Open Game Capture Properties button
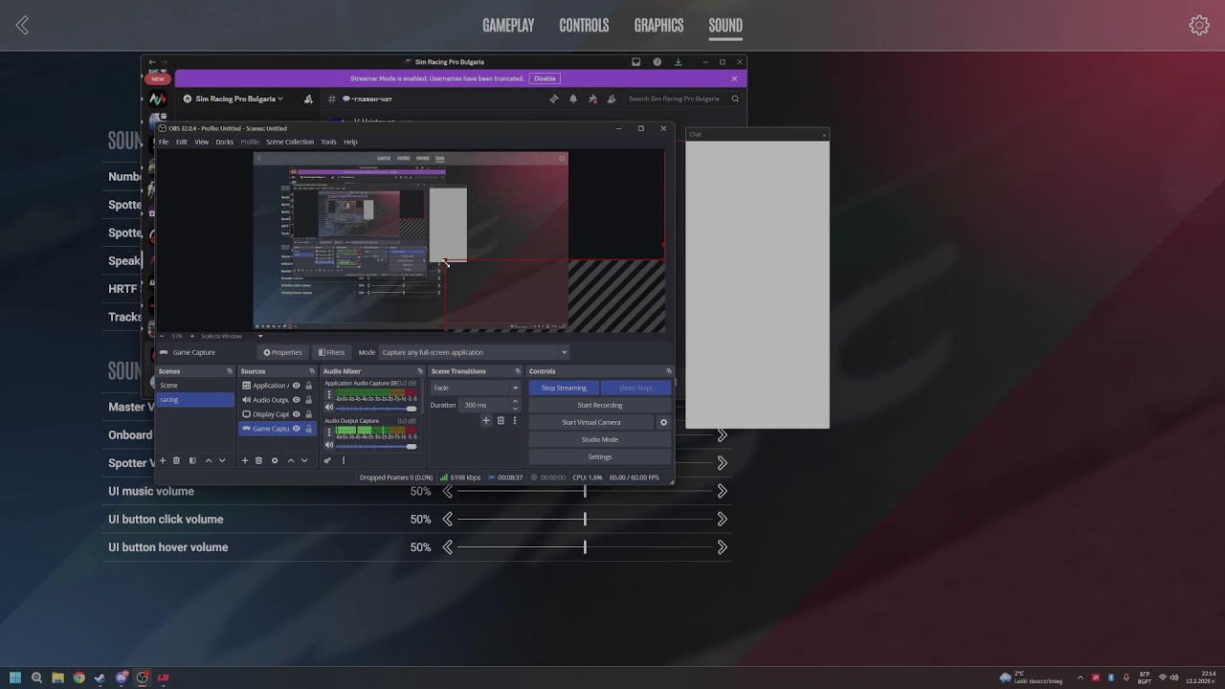Screen dimensions: 1225x689 (282, 352)
